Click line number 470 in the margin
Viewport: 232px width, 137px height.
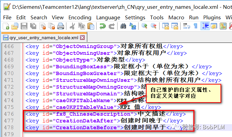[x=9, y=73]
